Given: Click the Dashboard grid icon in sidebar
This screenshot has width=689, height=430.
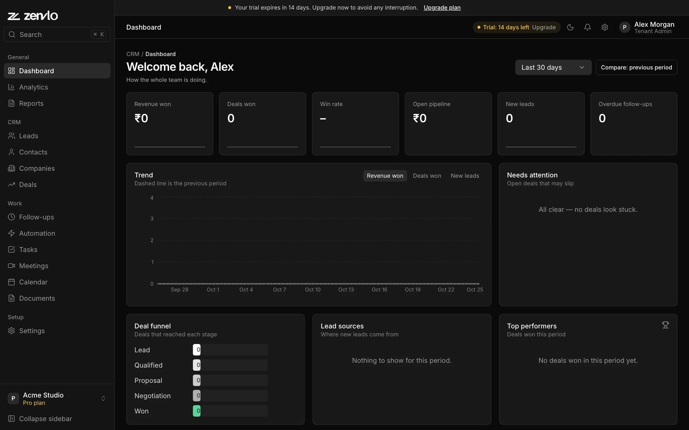Looking at the screenshot, I should (11, 71).
